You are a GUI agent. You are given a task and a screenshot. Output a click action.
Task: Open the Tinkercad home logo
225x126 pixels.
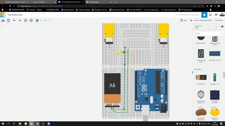[x=3, y=15]
